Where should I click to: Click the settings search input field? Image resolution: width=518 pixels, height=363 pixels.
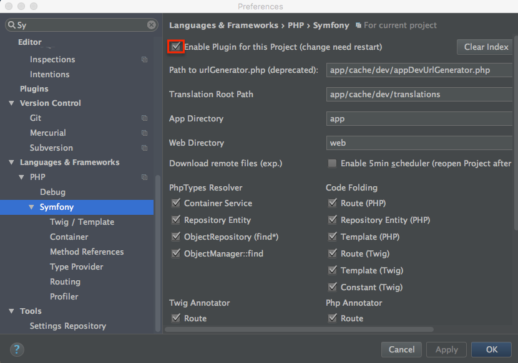[x=82, y=25]
